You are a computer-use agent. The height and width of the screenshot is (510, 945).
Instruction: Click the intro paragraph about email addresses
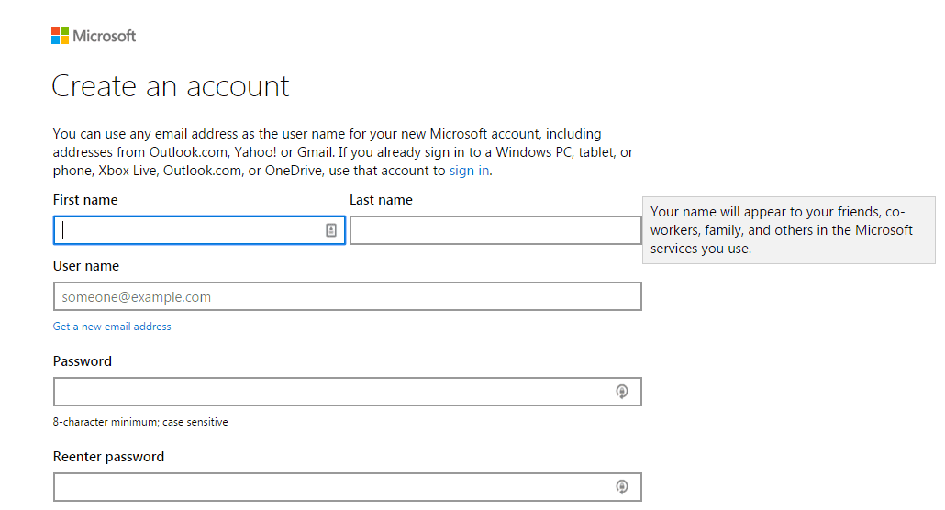point(343,152)
